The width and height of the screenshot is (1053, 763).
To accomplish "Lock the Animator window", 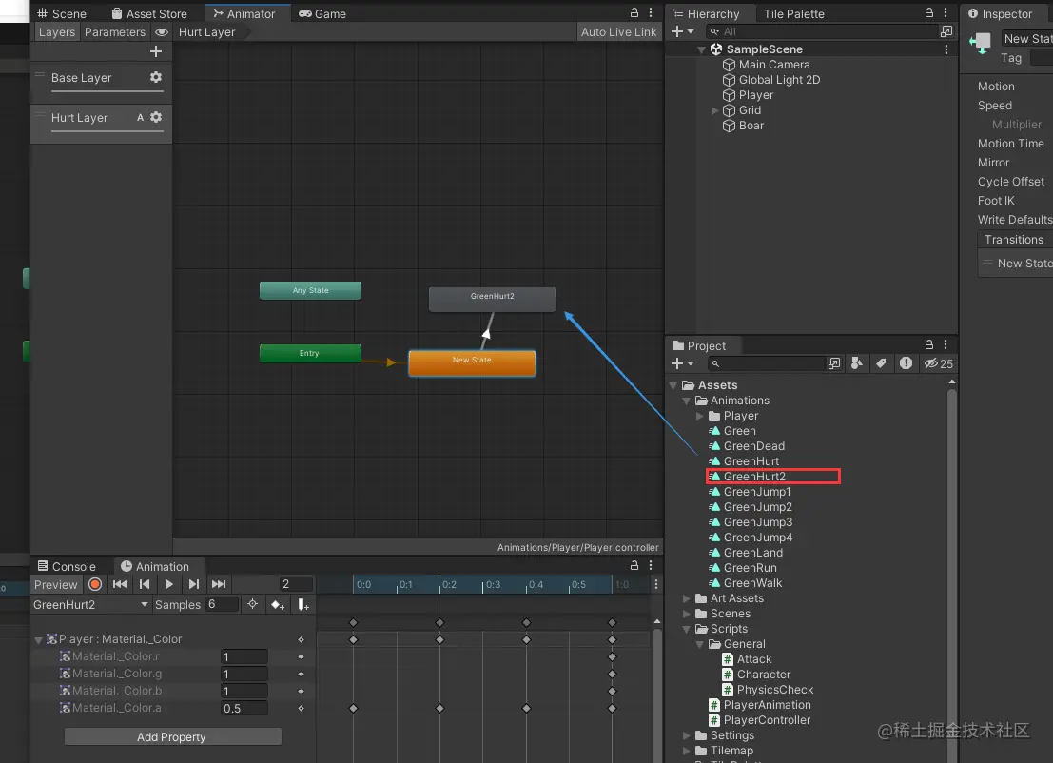I will pos(634,12).
